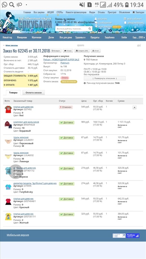Screen dimensions: 146x259
Task: Switch to Оплата заказа tab
Action: pos(34,92)
